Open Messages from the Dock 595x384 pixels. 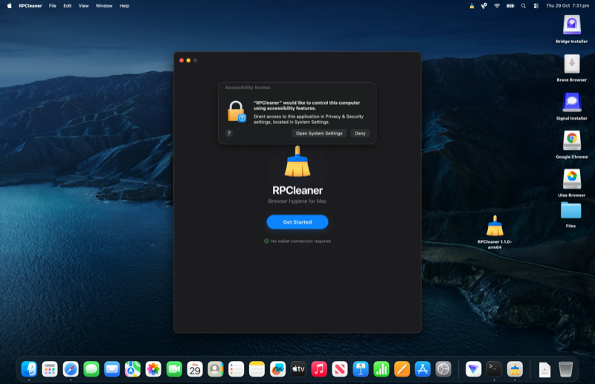pyautogui.click(x=91, y=369)
